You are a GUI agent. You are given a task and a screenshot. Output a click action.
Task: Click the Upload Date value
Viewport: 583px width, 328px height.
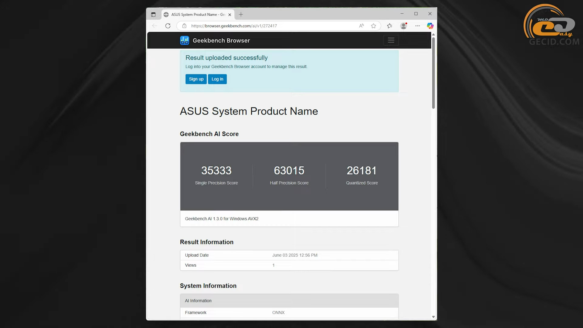[295, 255]
